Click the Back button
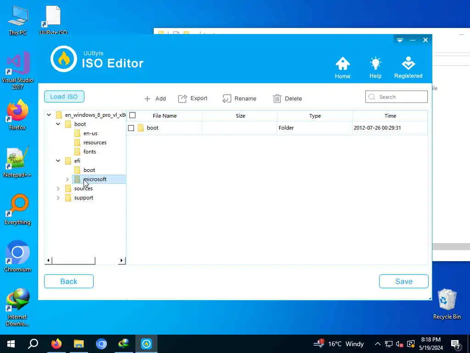470x353 pixels. (x=69, y=281)
